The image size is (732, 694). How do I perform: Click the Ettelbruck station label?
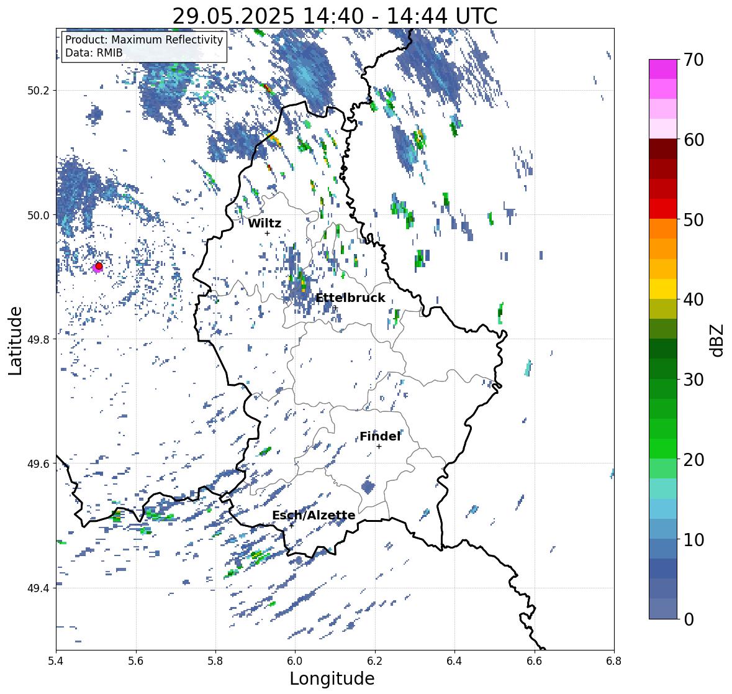(x=350, y=298)
